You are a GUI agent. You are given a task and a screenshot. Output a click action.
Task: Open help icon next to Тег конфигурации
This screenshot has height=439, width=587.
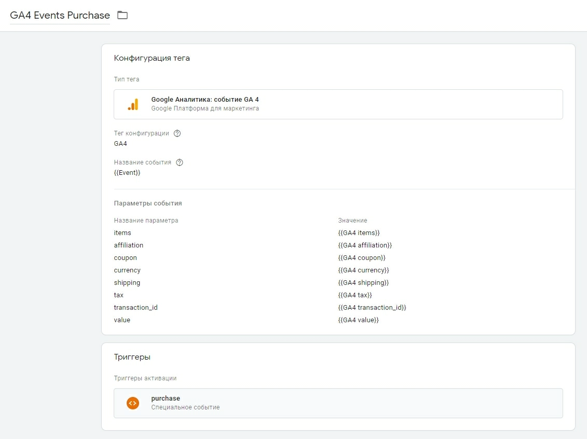[178, 133]
